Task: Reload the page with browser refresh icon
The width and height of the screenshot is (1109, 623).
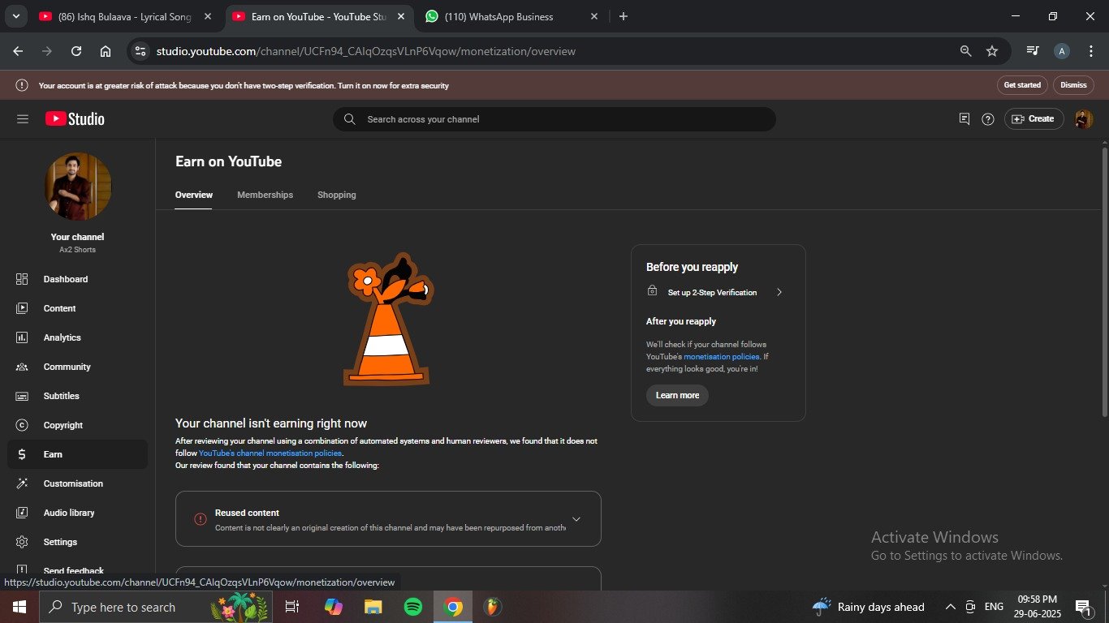Action: coord(76,51)
